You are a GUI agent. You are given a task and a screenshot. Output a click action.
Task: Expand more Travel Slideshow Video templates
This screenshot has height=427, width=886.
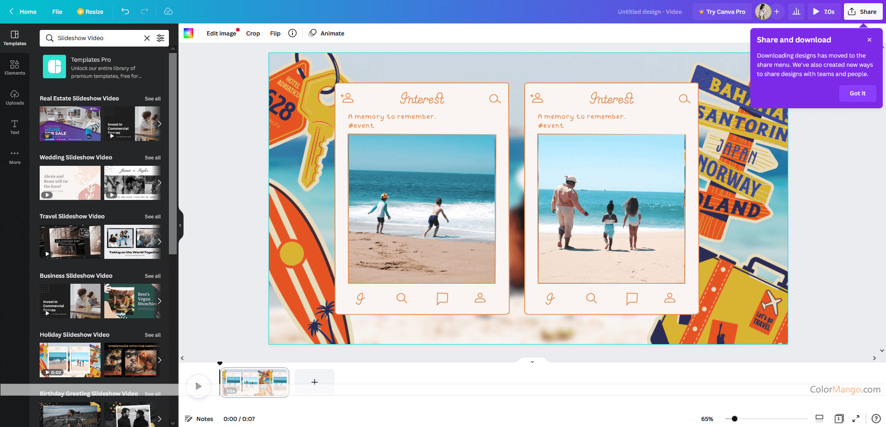click(x=159, y=242)
